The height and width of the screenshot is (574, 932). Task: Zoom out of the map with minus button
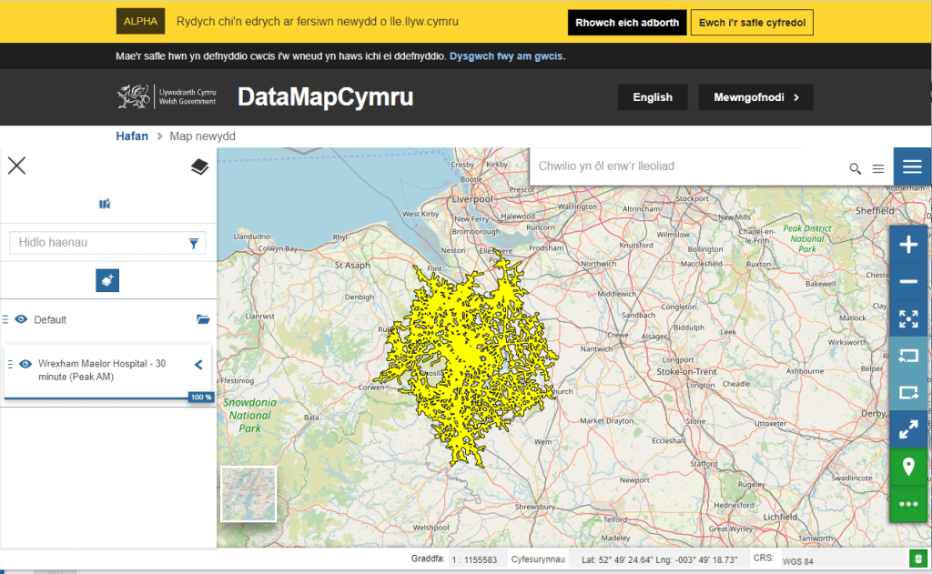908,282
